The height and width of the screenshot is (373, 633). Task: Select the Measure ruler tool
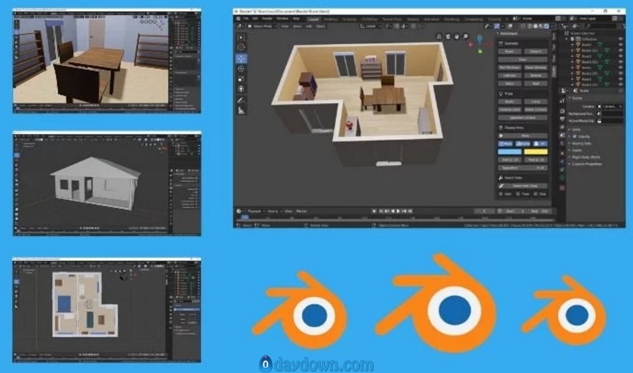pos(241,110)
